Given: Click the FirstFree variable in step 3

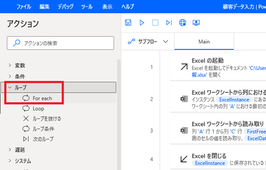Looking at the screenshot, I should [x=255, y=132].
